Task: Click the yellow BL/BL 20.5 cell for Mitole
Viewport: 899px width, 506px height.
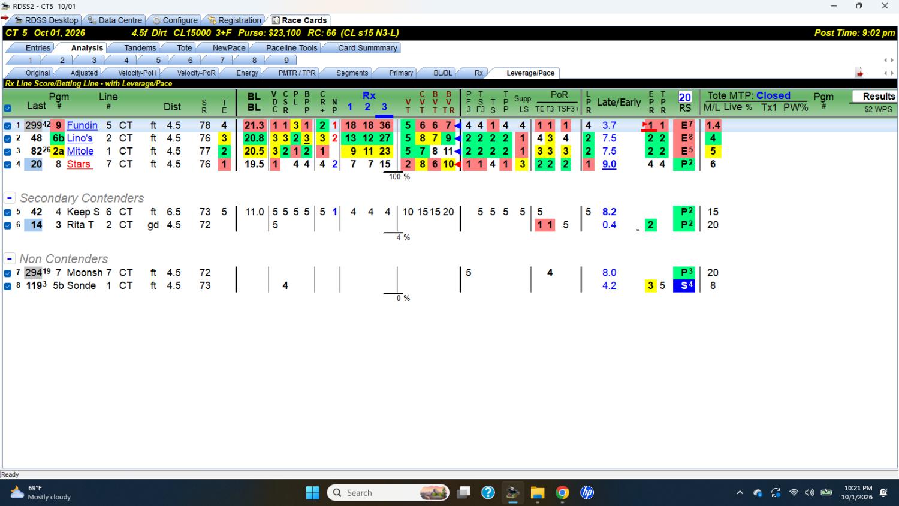Action: pyautogui.click(x=254, y=151)
